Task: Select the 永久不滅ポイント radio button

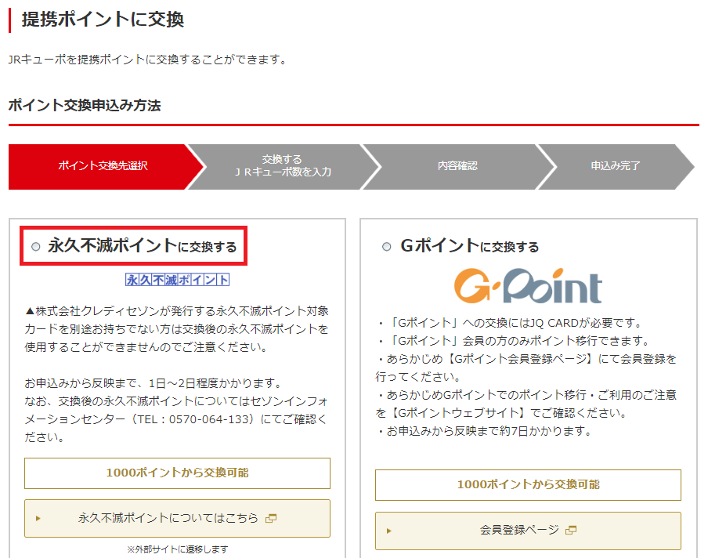Action: (x=35, y=247)
